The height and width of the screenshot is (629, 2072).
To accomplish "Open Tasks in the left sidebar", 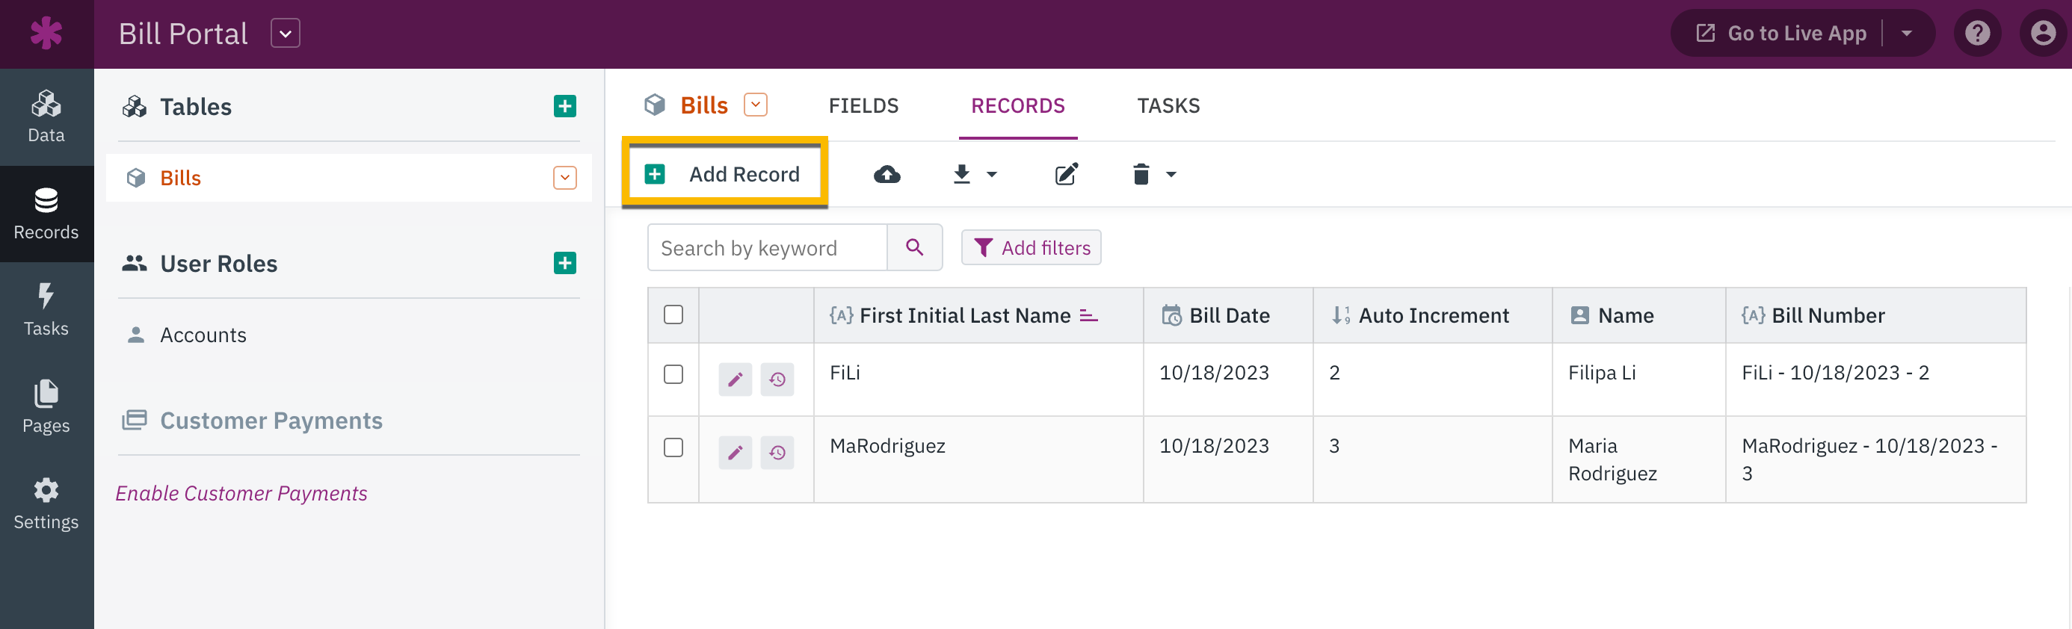I will point(46,311).
